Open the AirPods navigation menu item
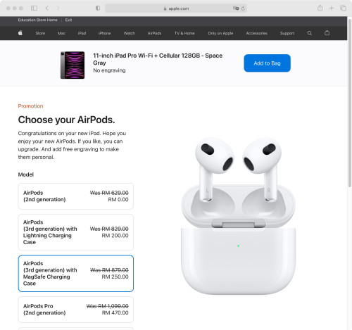Screen dimensions: 352x330 pyautogui.click(x=154, y=33)
